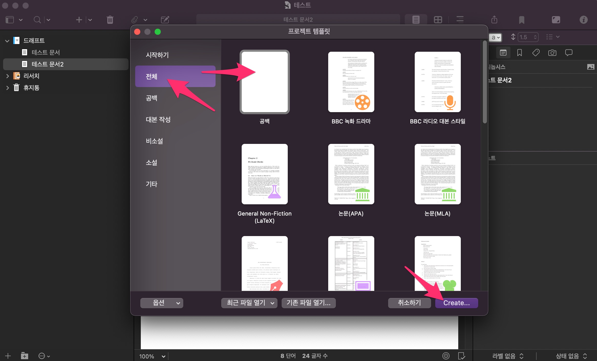This screenshot has height=361, width=597.
Task: Open the bookmark icon in toolbar
Action: click(521, 20)
